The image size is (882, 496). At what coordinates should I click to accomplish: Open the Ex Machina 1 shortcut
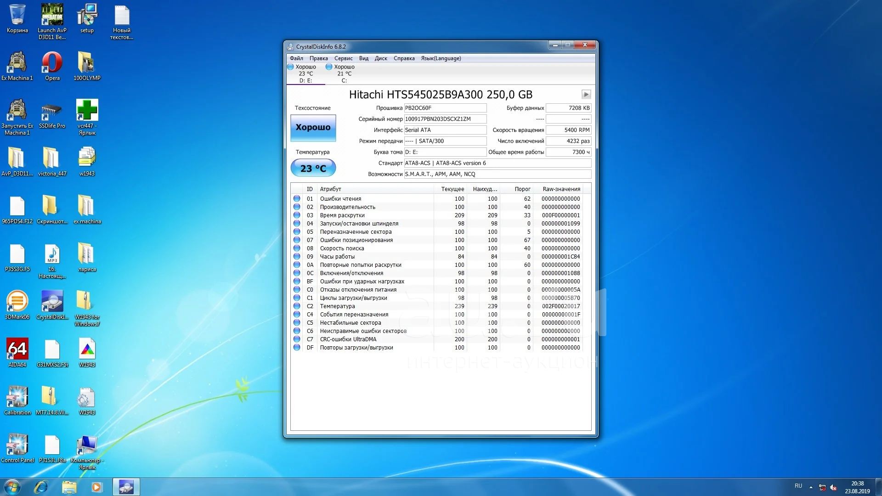(17, 66)
